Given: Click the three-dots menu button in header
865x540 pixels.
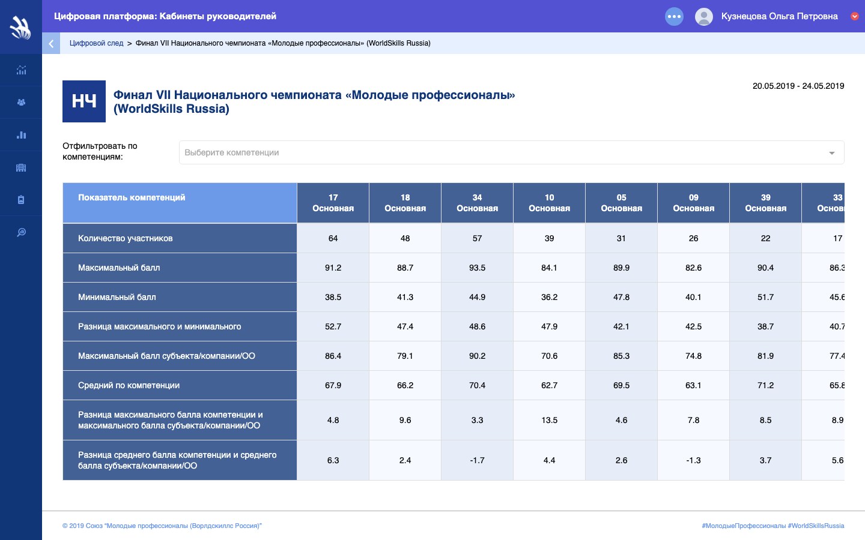Looking at the screenshot, I should [x=674, y=16].
